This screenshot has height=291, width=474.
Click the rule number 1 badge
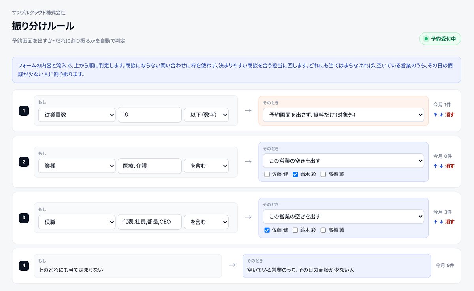[24, 111]
